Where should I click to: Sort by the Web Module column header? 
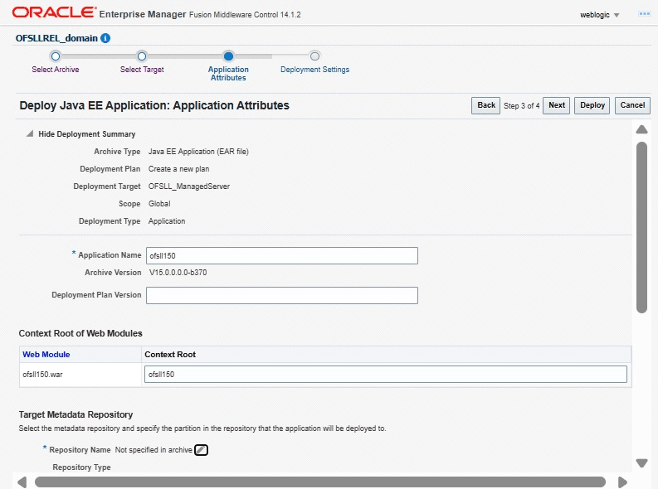pyautogui.click(x=46, y=355)
